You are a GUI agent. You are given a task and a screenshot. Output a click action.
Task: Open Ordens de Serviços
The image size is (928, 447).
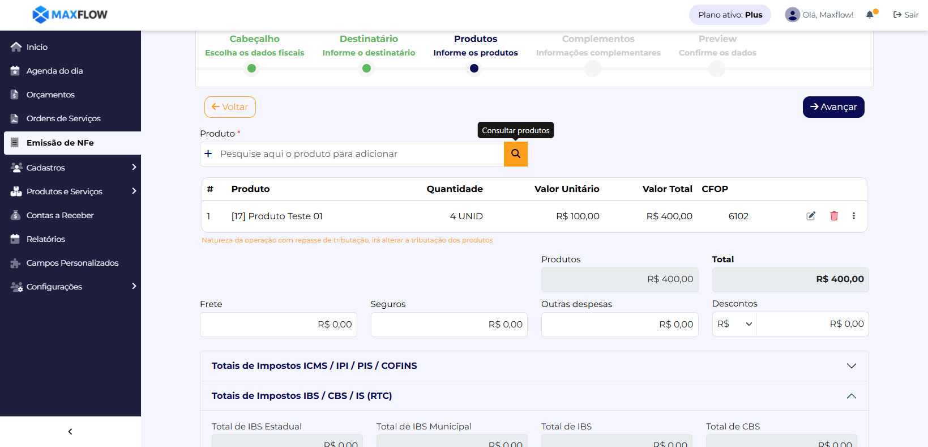coord(63,118)
